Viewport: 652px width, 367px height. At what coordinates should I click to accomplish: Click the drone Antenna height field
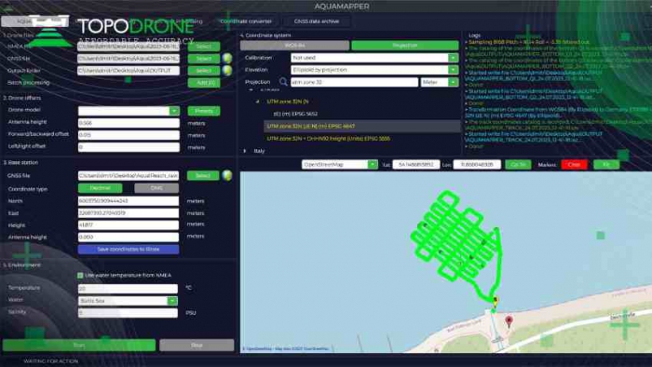129,123
